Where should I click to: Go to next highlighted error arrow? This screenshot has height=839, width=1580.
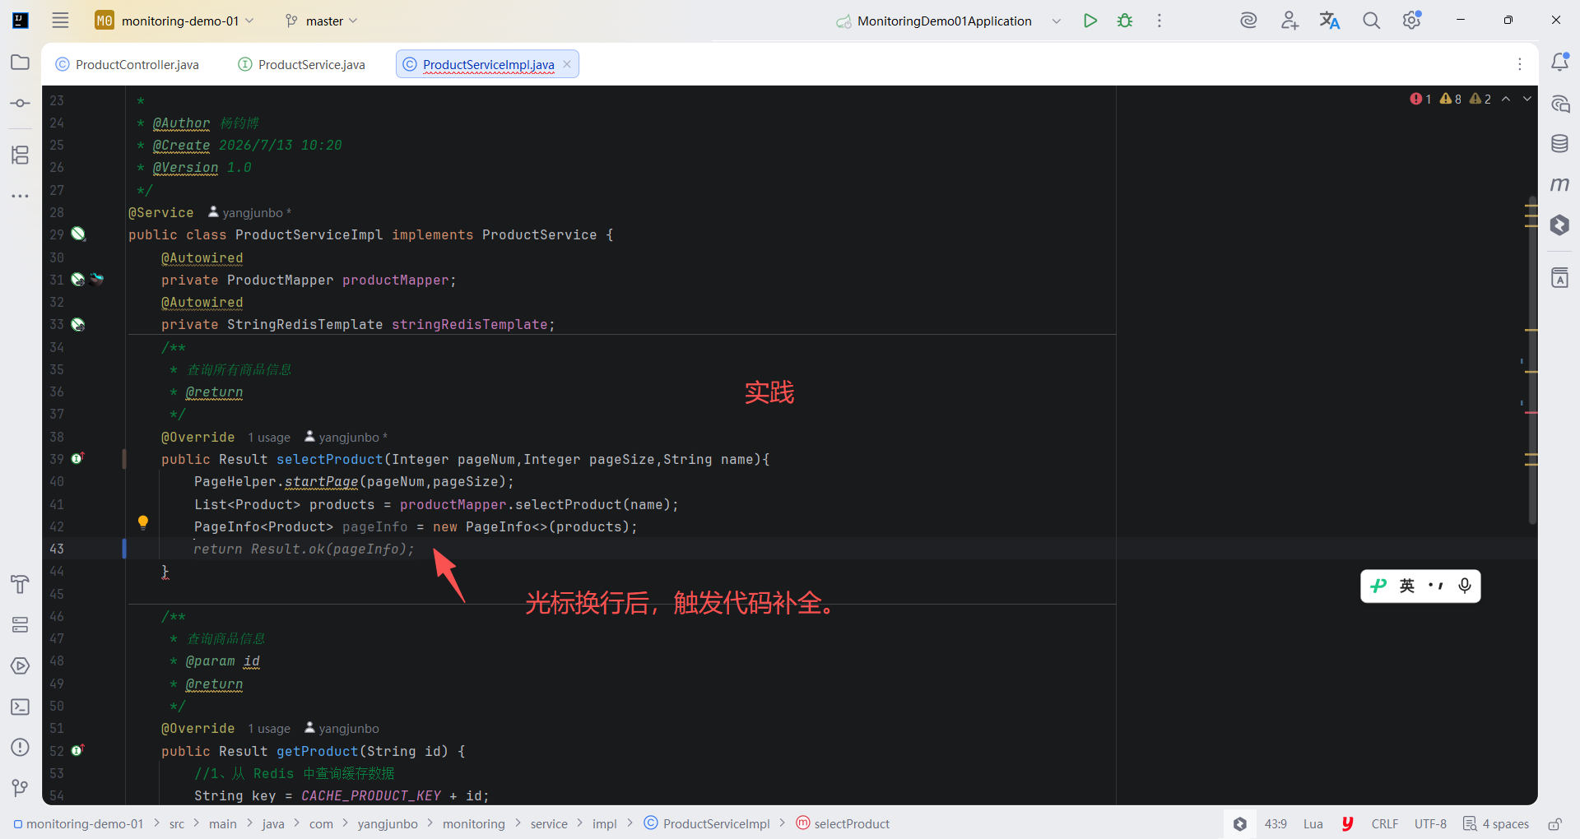click(1527, 99)
